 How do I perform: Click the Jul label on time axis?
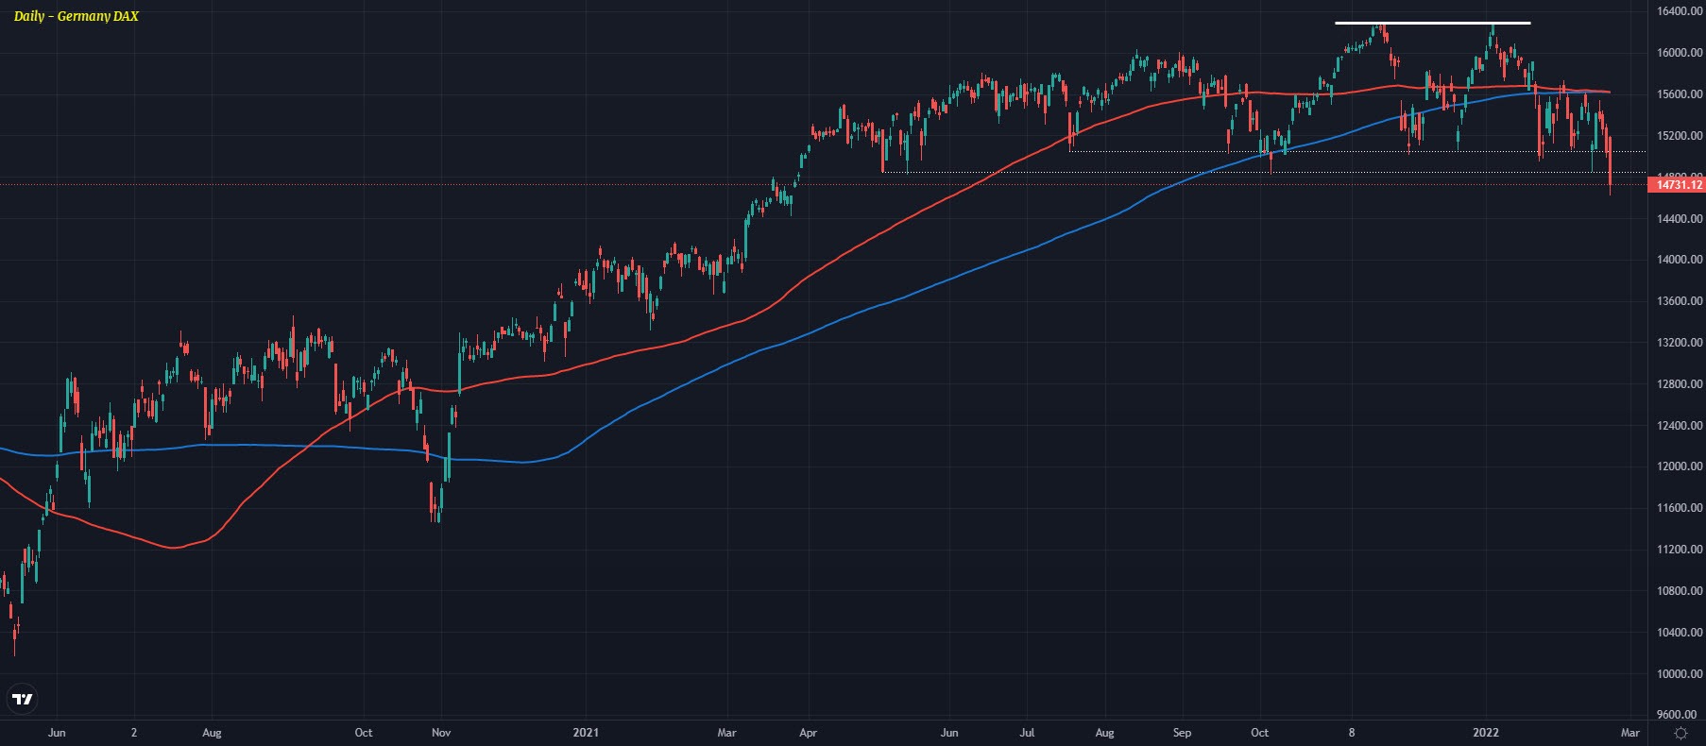point(1027,733)
